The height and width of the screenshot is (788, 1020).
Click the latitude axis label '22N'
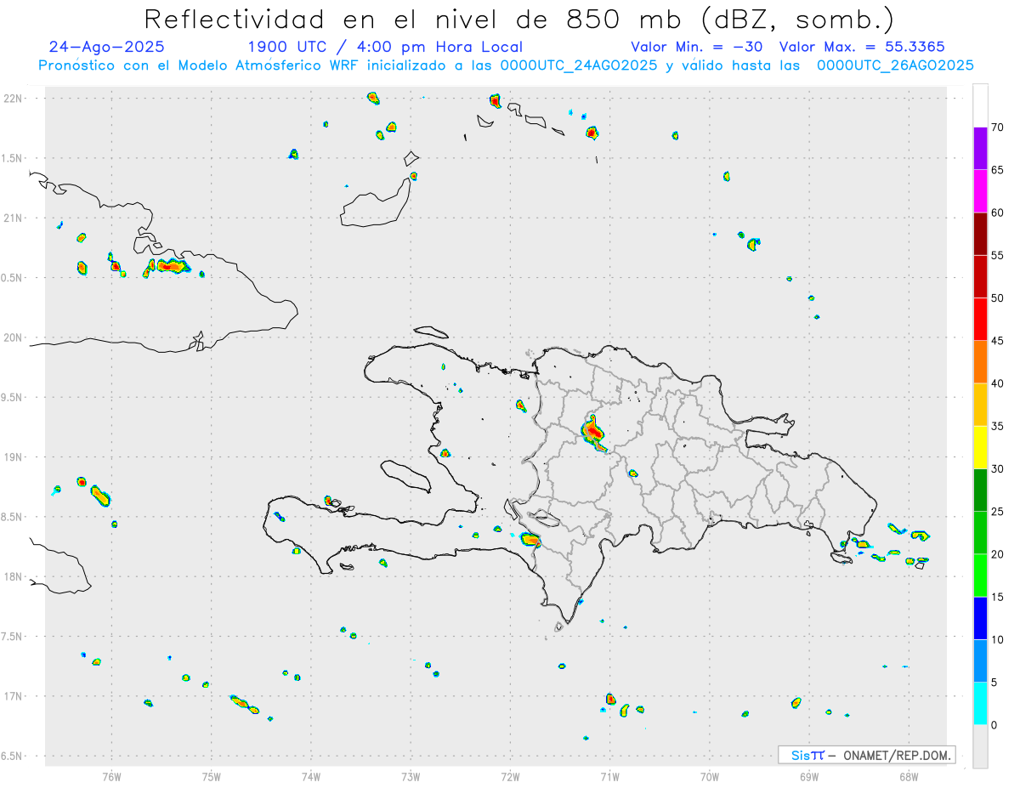point(14,99)
